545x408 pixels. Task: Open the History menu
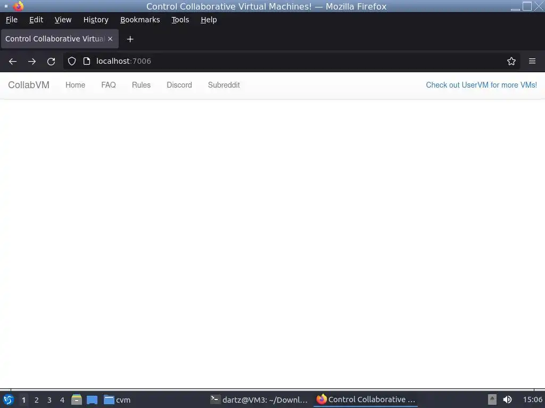(x=96, y=20)
